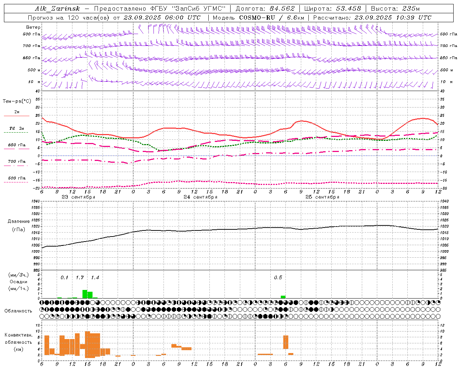Click the 'Ветер' wind panel label
459x367 pixels.
tap(33, 27)
